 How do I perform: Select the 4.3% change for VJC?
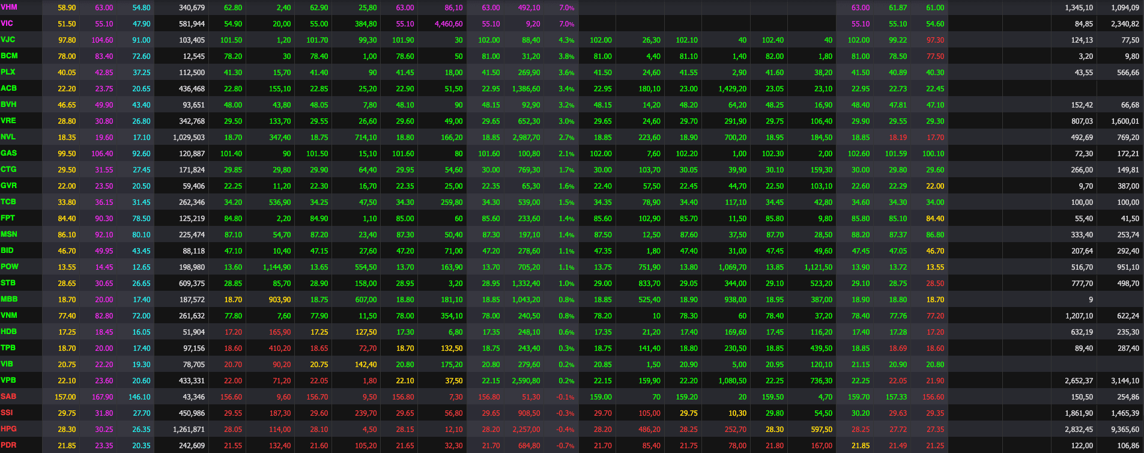point(566,40)
